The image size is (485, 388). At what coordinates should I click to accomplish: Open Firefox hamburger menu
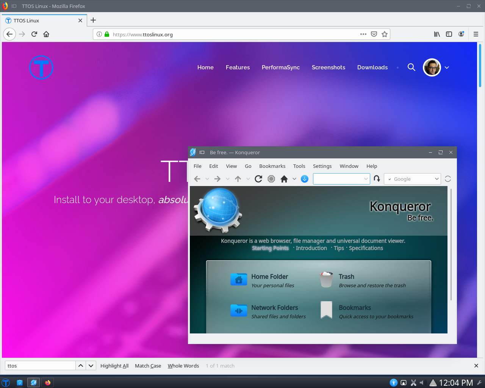coord(476,34)
